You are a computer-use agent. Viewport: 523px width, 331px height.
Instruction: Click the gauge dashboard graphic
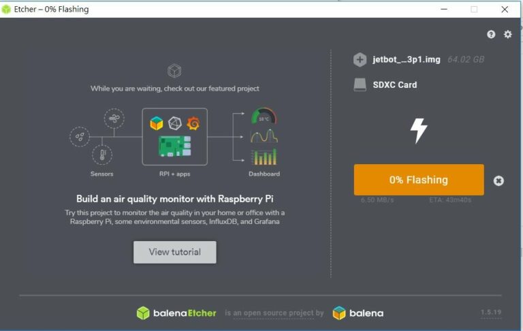coord(264,116)
